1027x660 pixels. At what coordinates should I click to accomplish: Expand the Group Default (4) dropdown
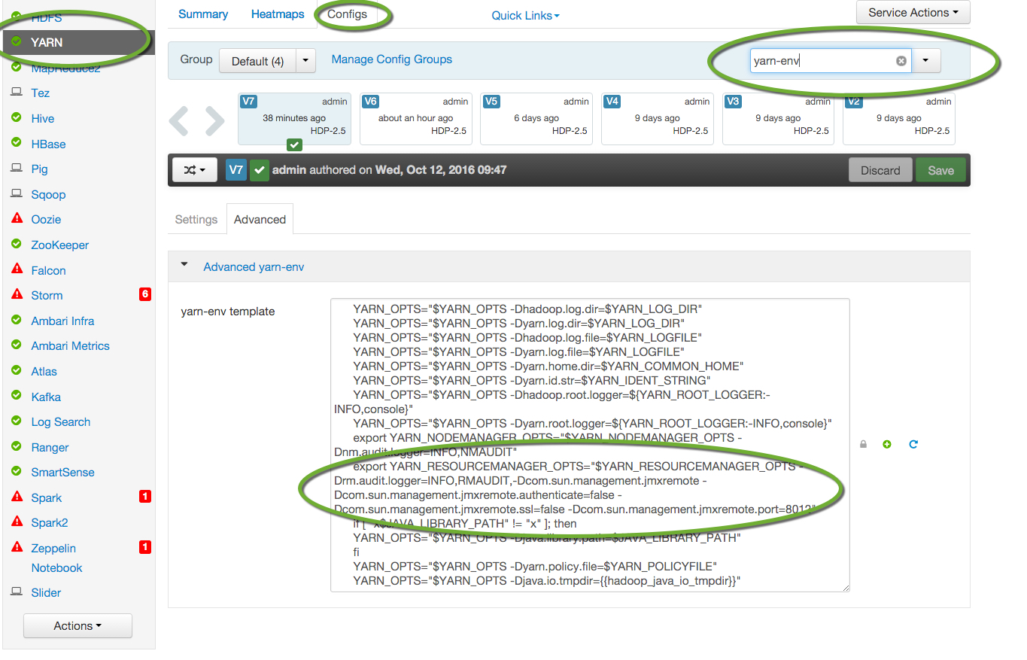coord(267,59)
